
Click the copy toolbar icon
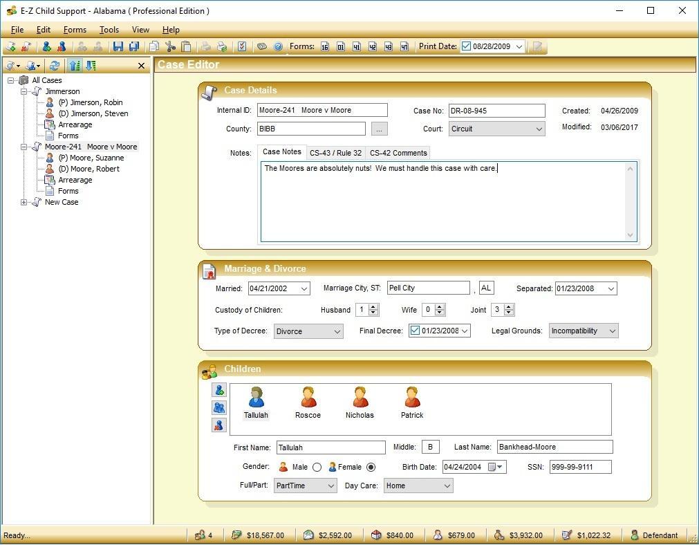(154, 46)
